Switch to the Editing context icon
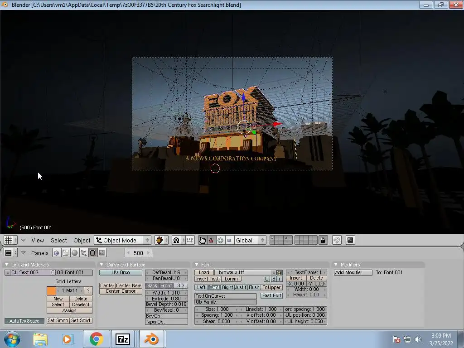Screen dimensions: 464x348 92,253
